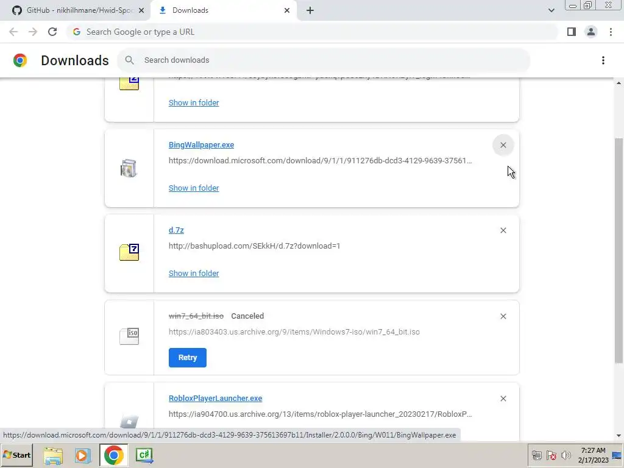The image size is (624, 468).
Task: Click the win7_64_bit.iso disc image icon
Action: point(129,336)
